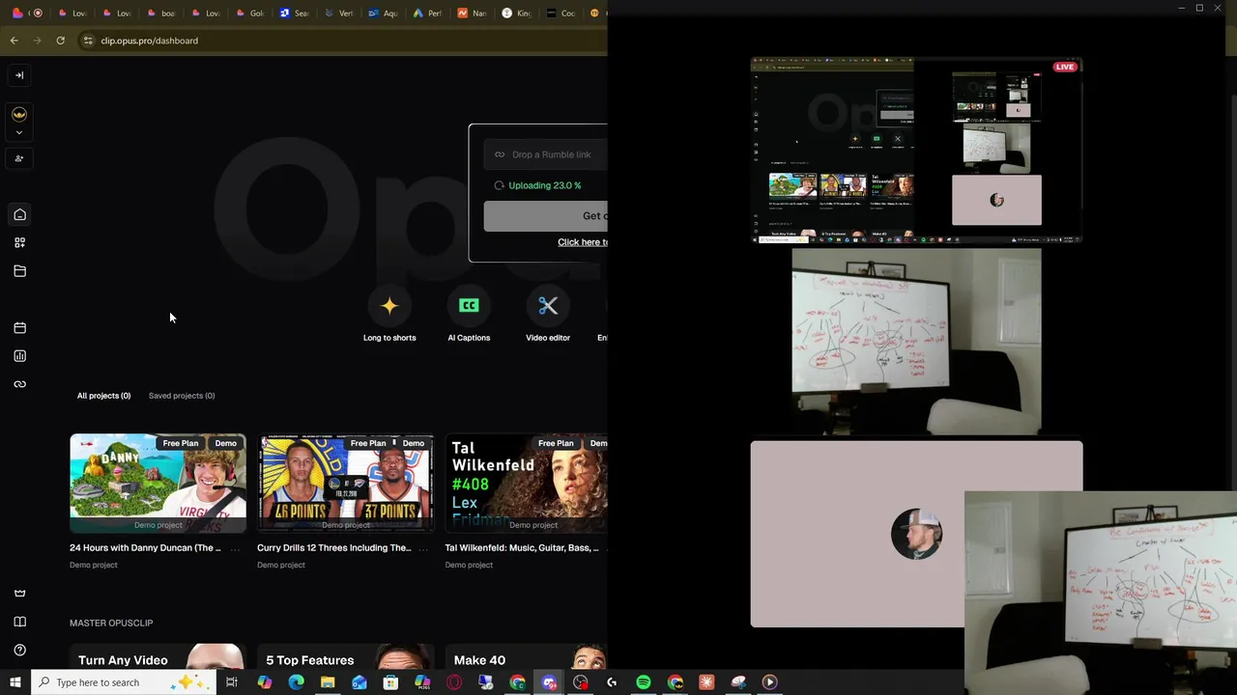Click the site info icon in address bar

(x=88, y=41)
